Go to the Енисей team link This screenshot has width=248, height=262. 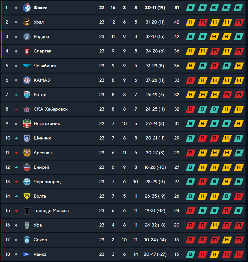click(41, 167)
